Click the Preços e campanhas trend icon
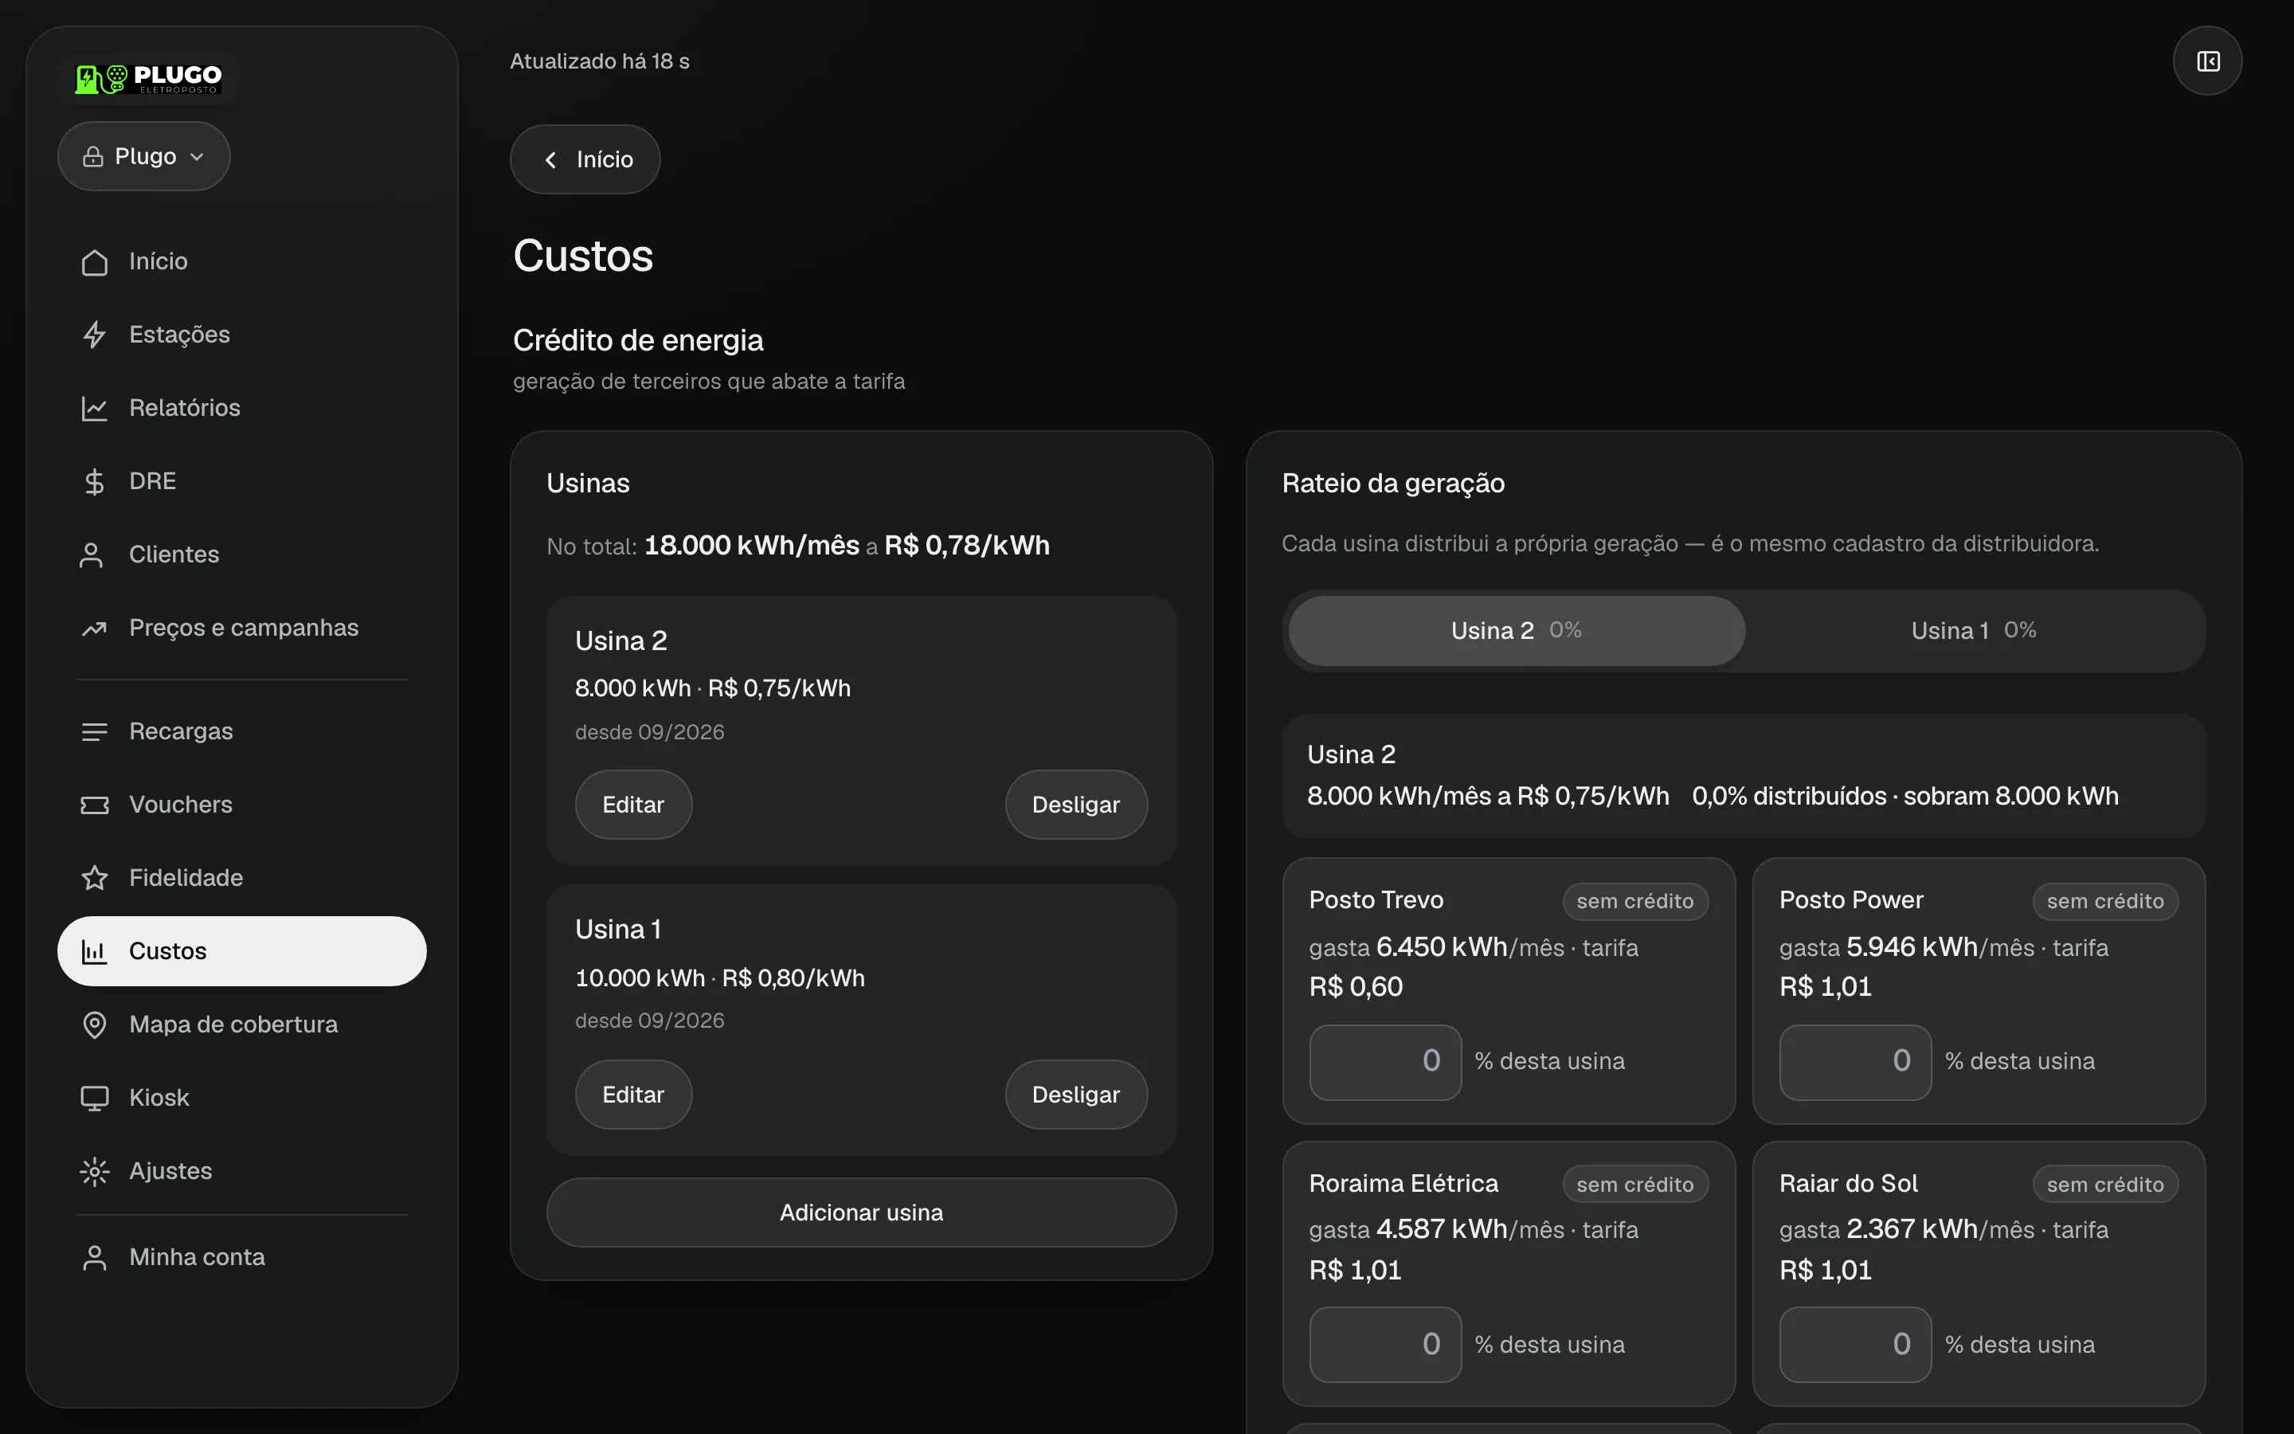2294x1434 pixels. click(x=94, y=629)
